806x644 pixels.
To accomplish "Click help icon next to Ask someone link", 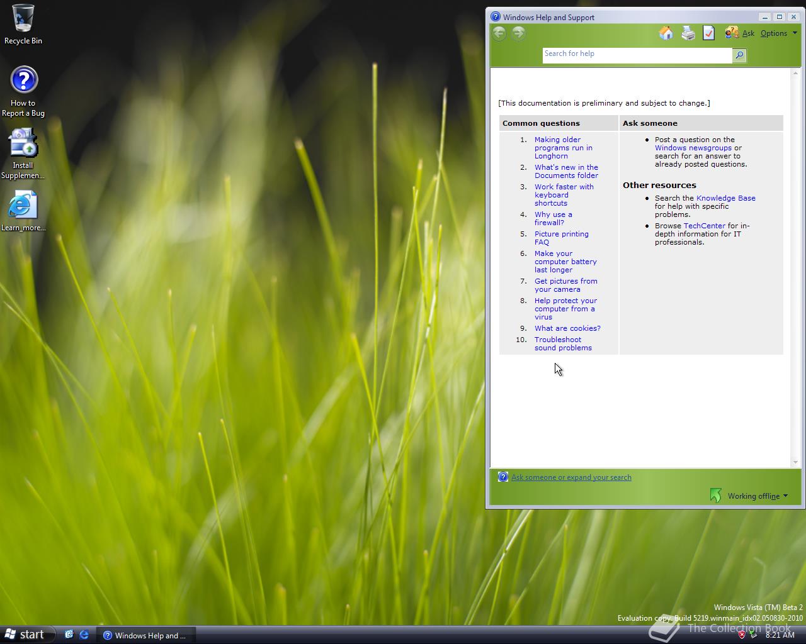I will click(x=503, y=477).
